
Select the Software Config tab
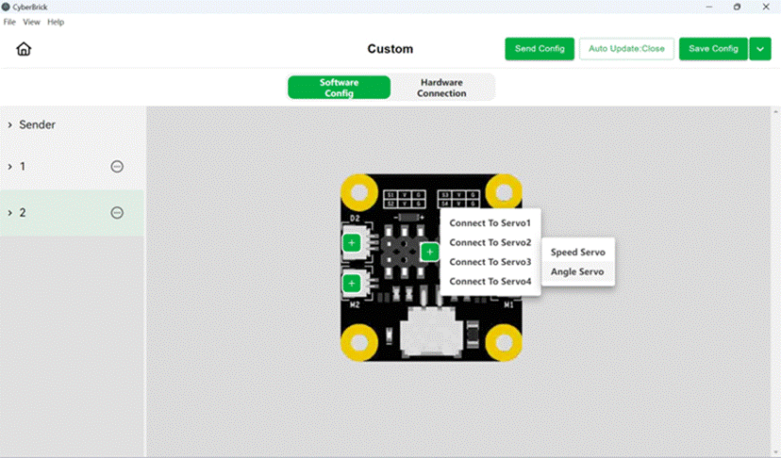pyautogui.click(x=340, y=88)
